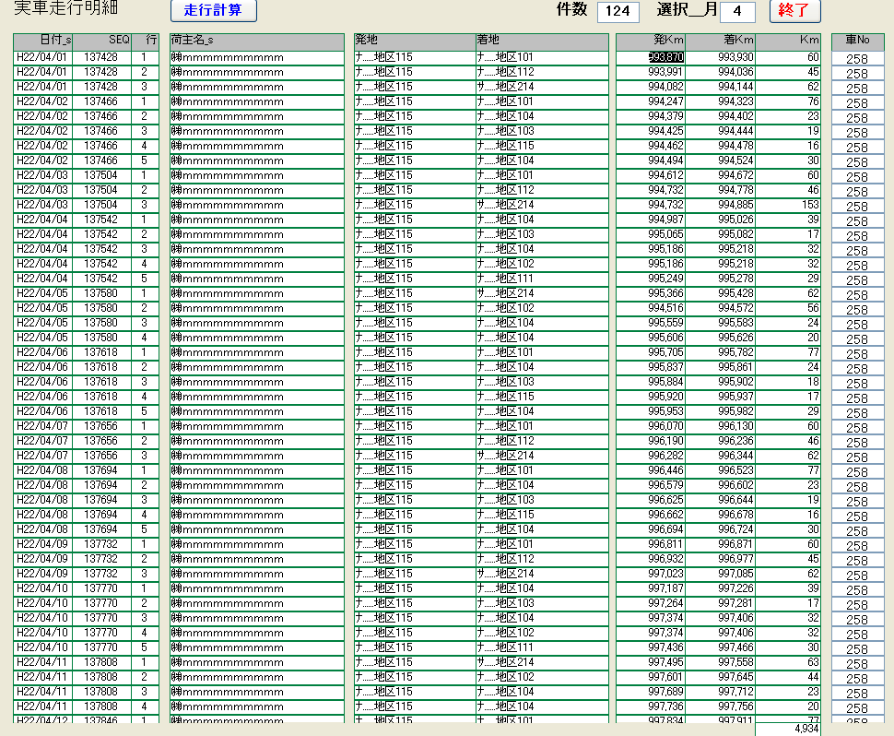Select the 選択_月 field showing 4
The height and width of the screenshot is (736, 894).
pos(736,12)
